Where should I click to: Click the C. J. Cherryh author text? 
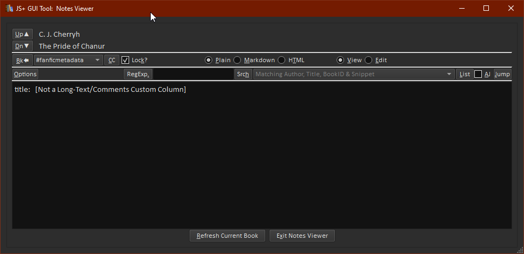[59, 35]
